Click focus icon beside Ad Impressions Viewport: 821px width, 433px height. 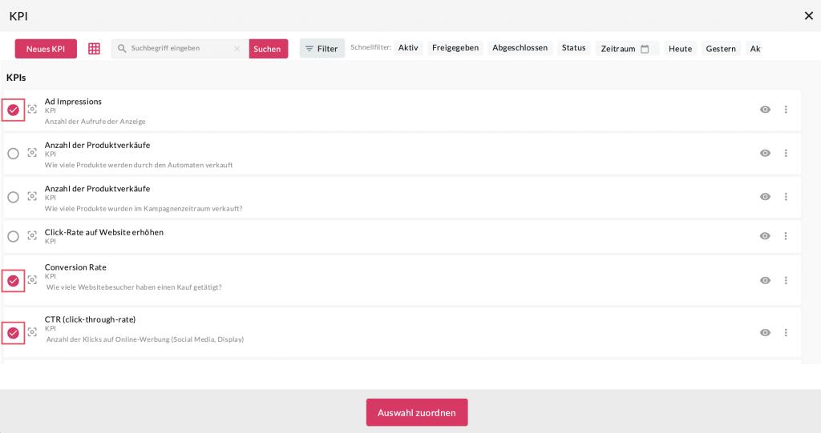coord(32,110)
